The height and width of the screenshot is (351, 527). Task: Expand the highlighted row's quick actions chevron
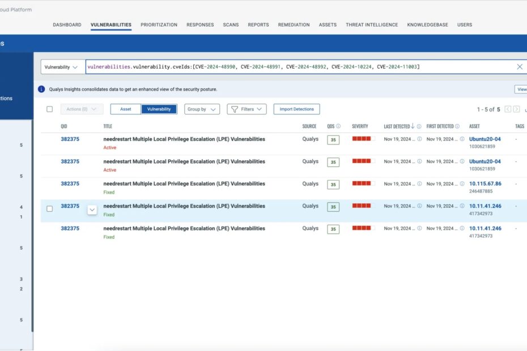click(x=92, y=210)
